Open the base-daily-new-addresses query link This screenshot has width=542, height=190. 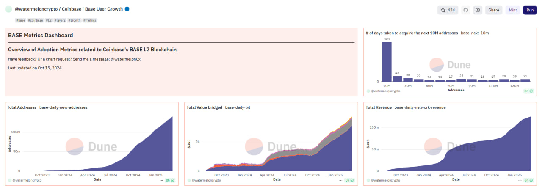pyautogui.click(x=63, y=107)
